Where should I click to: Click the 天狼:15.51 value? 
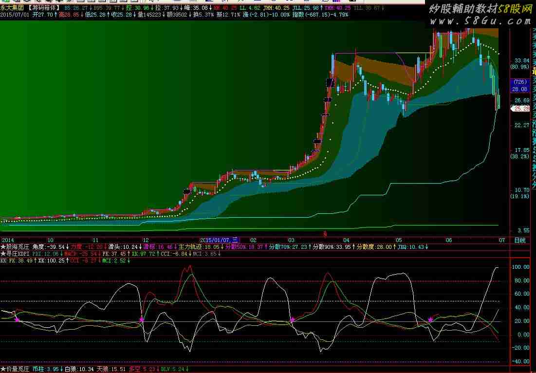click(111, 369)
